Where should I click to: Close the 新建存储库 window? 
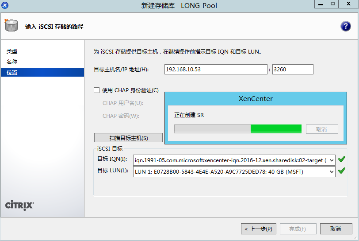(349, 4)
